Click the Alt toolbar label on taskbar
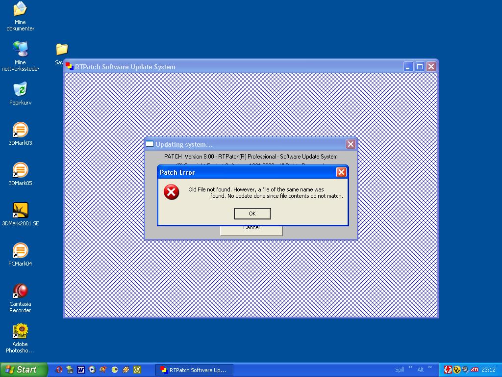Image resolution: width=502 pixels, height=377 pixels. (420, 370)
